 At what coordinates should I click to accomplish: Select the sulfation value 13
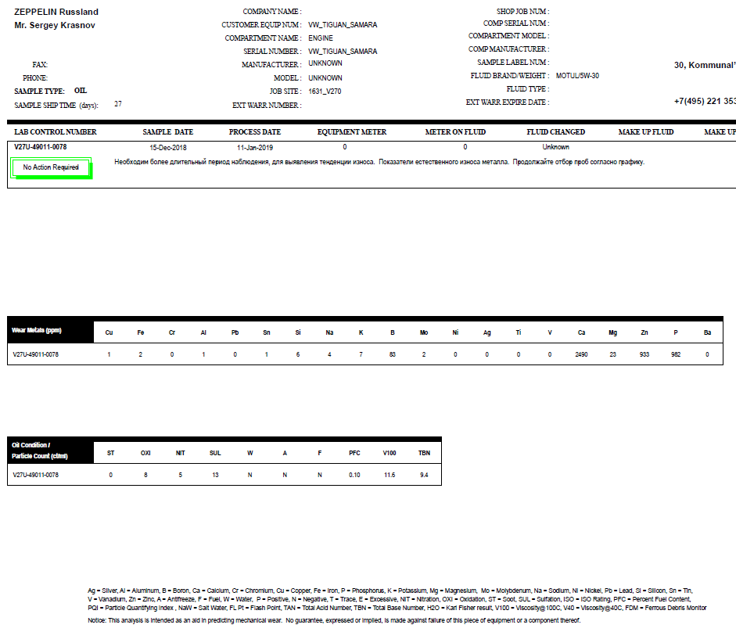[x=215, y=476]
